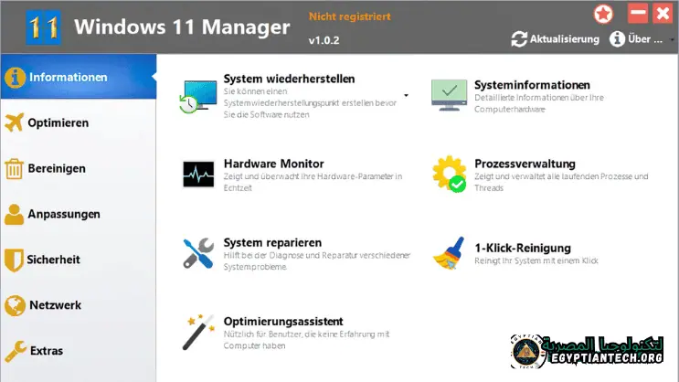This screenshot has height=382, width=679.
Task: Click description starting 'Sie können einen'
Action: click(310, 103)
